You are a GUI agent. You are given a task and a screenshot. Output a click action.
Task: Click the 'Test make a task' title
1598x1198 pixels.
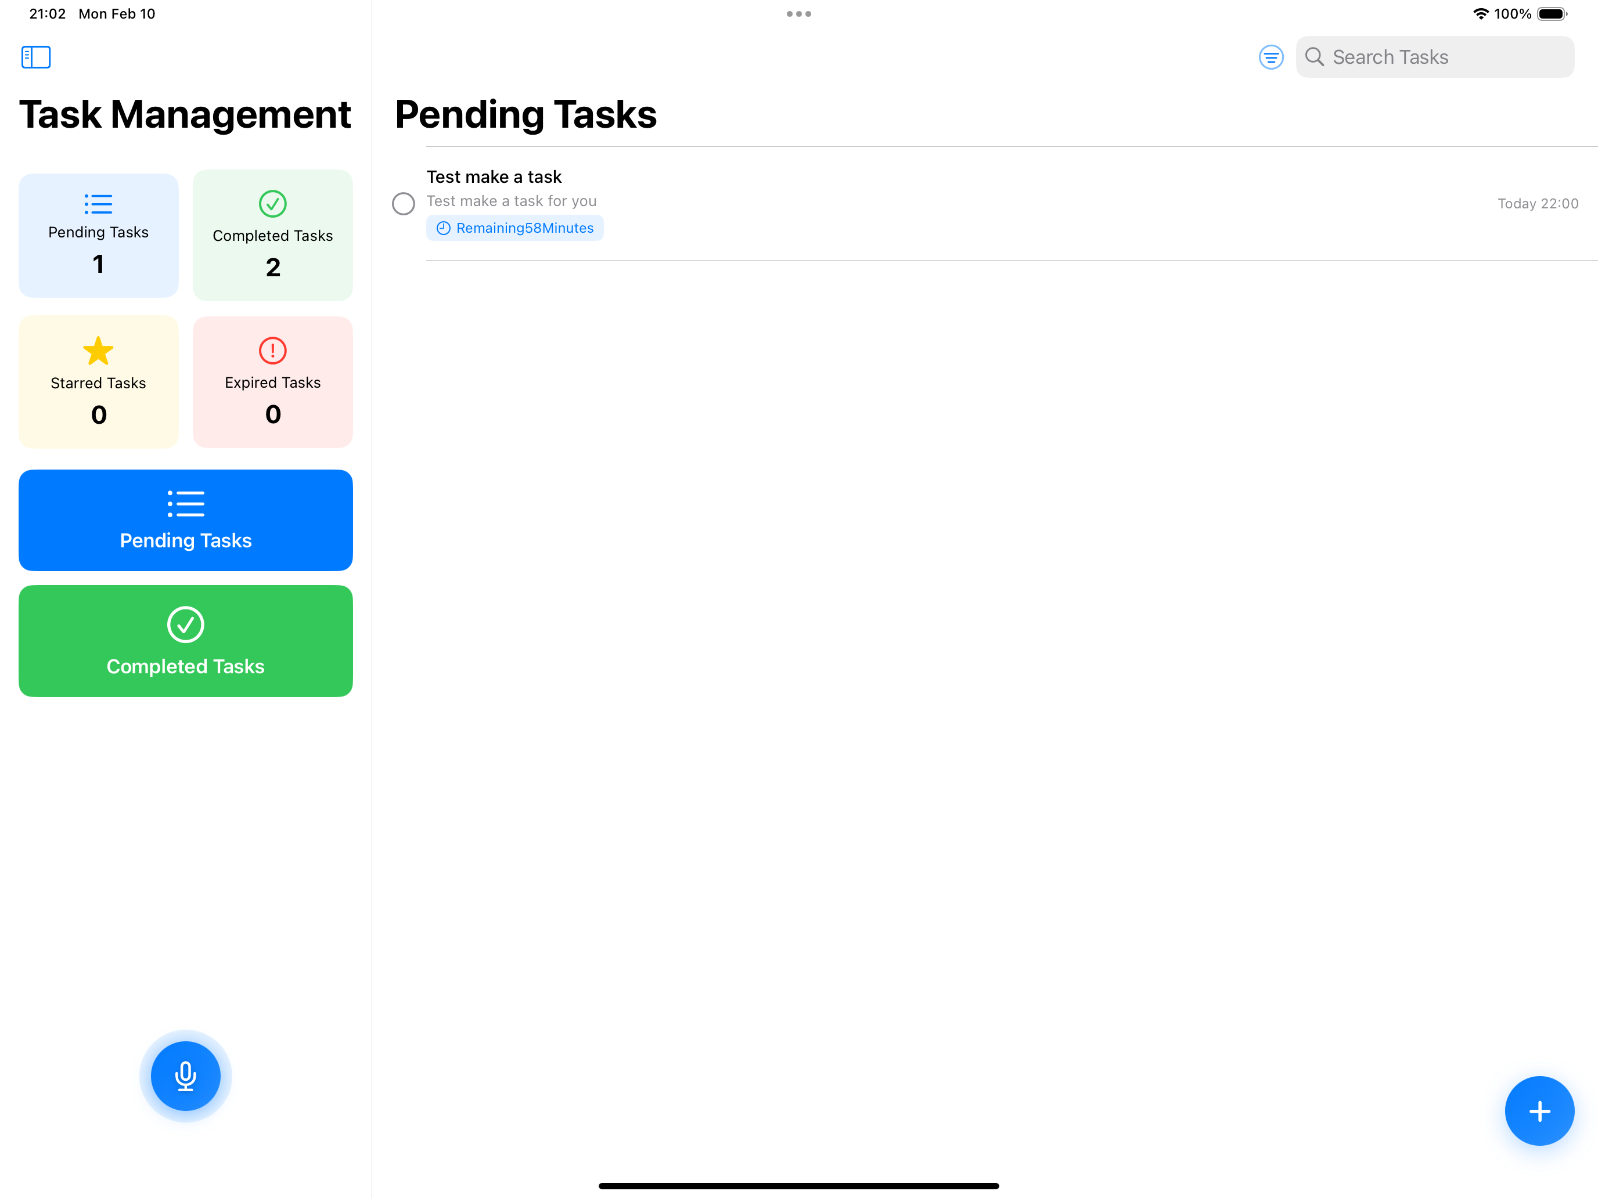494,177
